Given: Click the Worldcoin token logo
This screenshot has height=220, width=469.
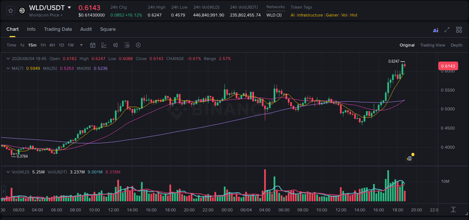Looking at the screenshot, I should tap(22, 11).
